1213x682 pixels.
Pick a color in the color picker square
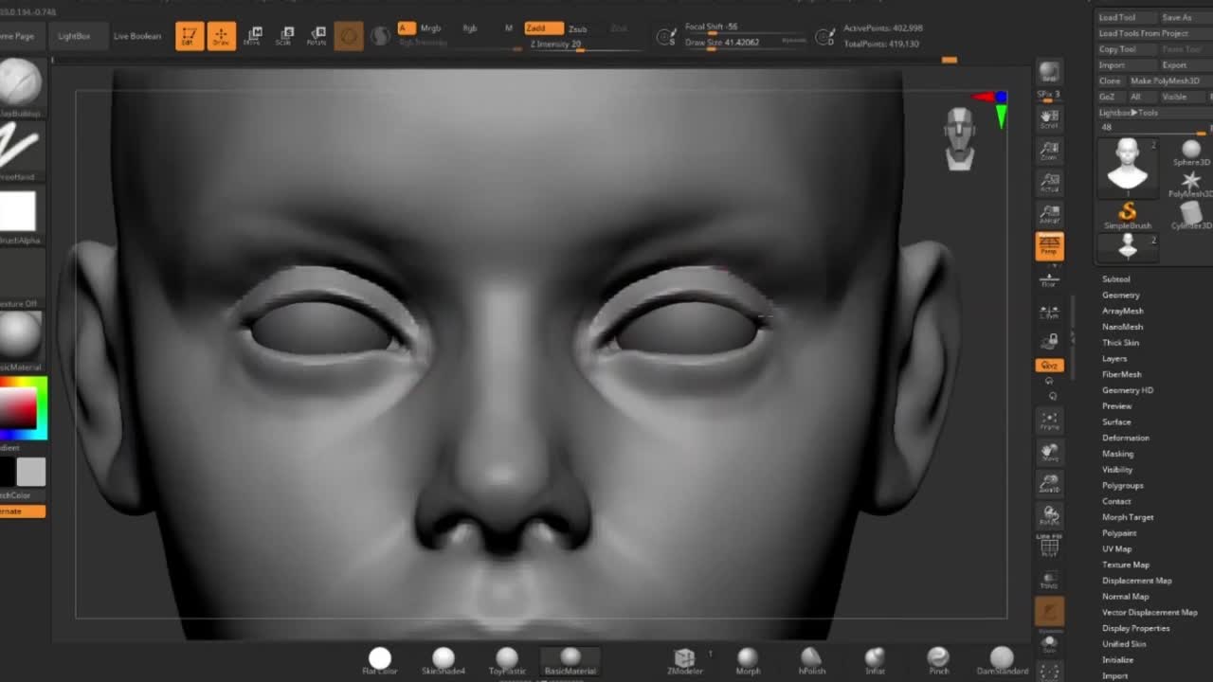(17, 409)
